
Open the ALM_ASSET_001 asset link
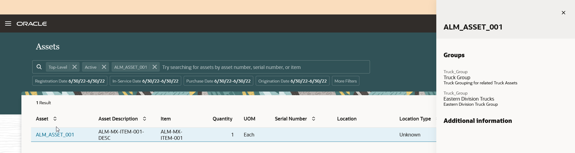tap(55, 135)
